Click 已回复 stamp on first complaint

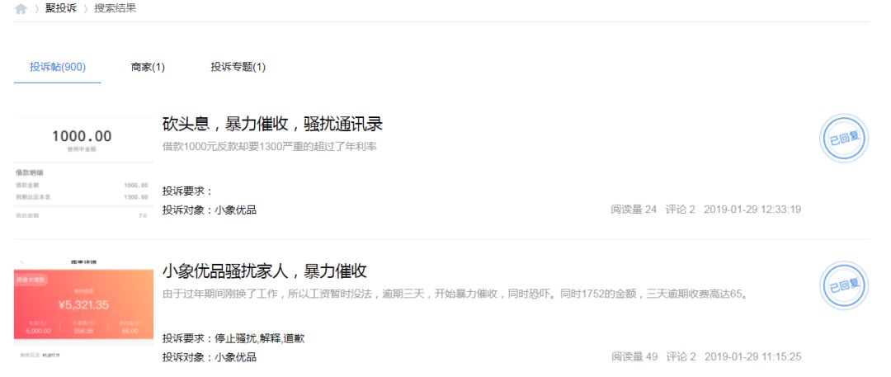(844, 138)
